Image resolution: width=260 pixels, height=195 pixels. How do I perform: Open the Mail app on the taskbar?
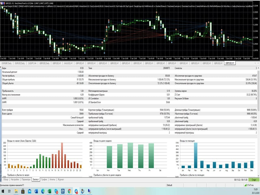click(x=30, y=191)
